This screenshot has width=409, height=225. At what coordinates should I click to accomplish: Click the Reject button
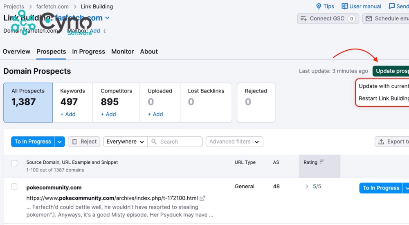(x=84, y=142)
